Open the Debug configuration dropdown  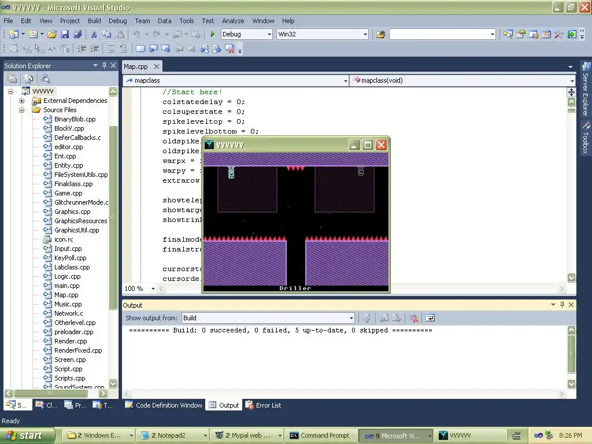(269, 34)
